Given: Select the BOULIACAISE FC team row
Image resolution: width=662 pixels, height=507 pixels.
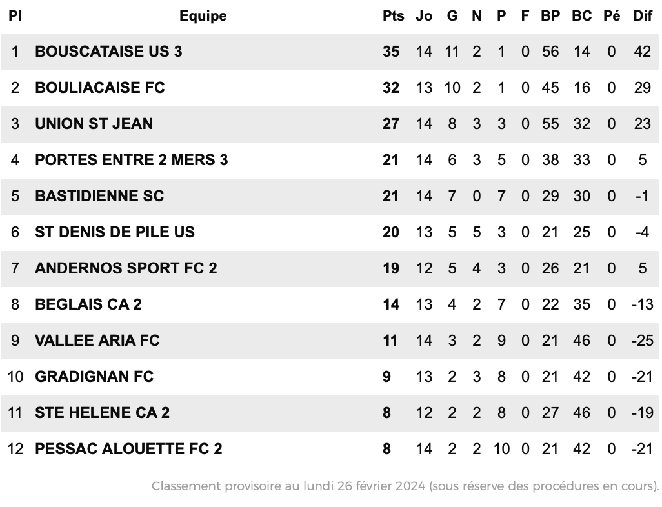Looking at the screenshot, I should (x=330, y=88).
